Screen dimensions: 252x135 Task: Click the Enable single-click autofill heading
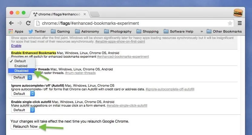pos(31,102)
